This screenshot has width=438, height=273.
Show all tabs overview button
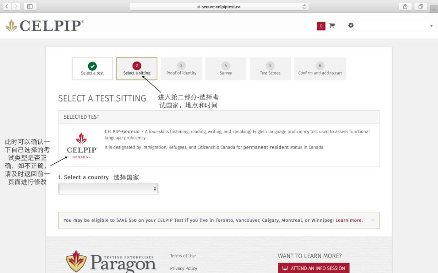click(420, 7)
